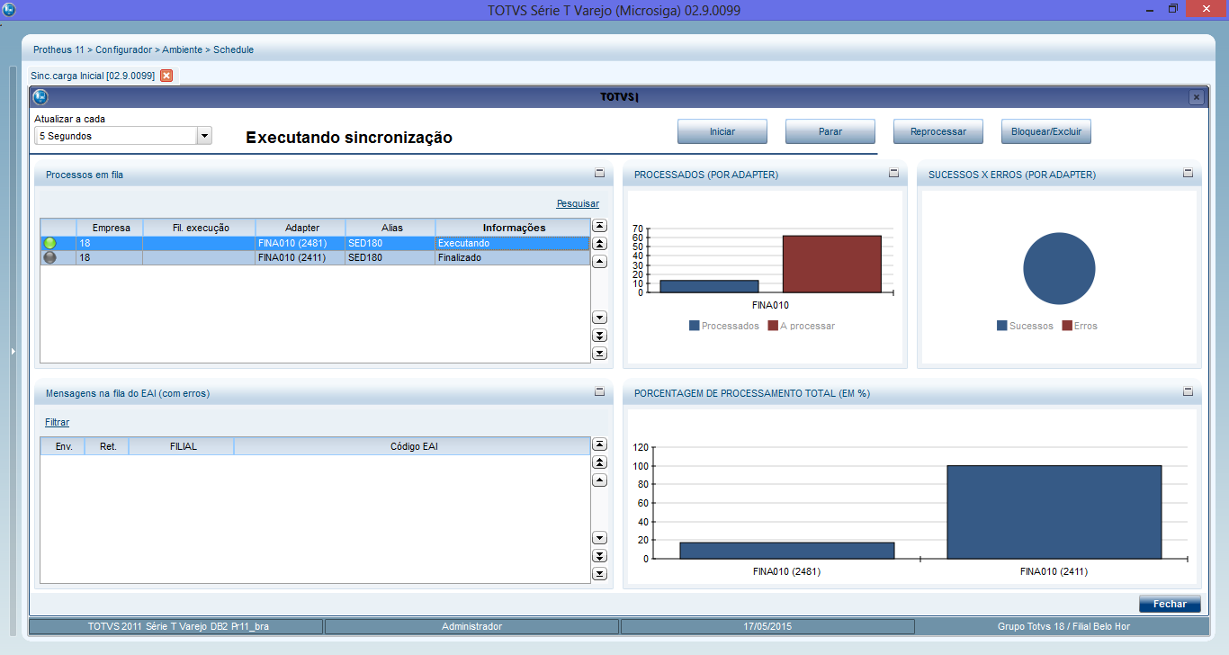Collapse the Mensagens na fila do EAI panel

click(x=599, y=391)
